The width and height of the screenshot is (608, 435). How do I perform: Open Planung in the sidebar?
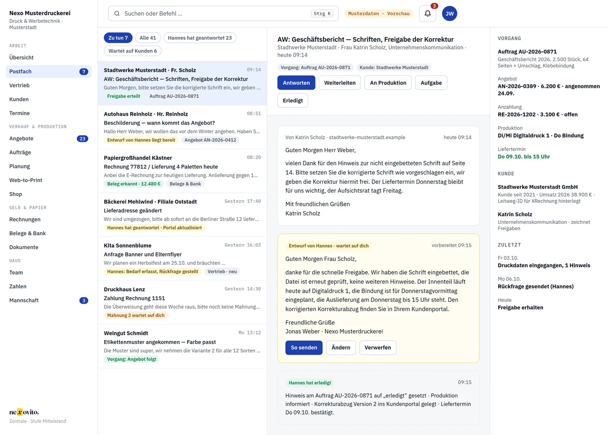48,166
